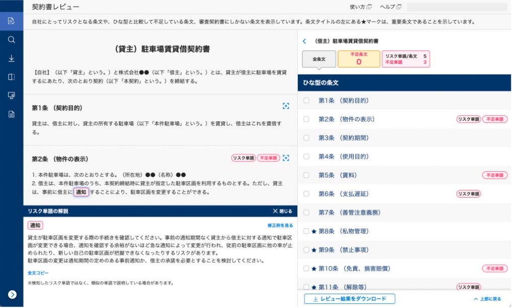Click the search magnifier icon in sidebar

tap(12, 40)
